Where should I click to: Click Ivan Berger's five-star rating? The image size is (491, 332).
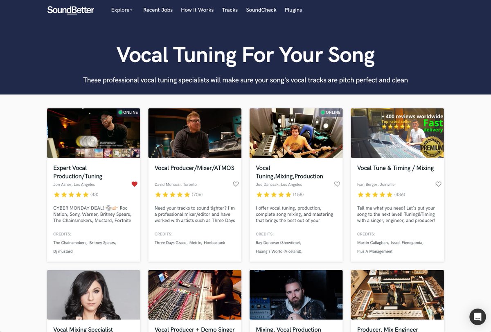tap(375, 195)
